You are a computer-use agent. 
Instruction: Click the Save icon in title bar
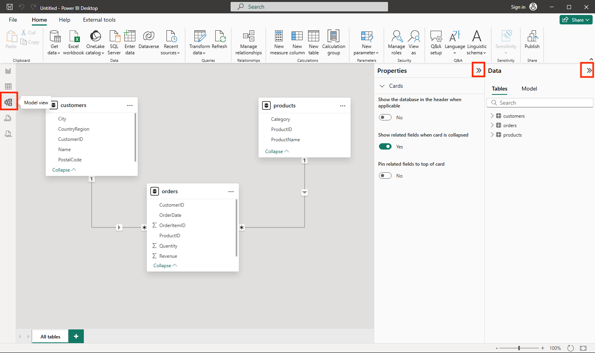[10, 7]
